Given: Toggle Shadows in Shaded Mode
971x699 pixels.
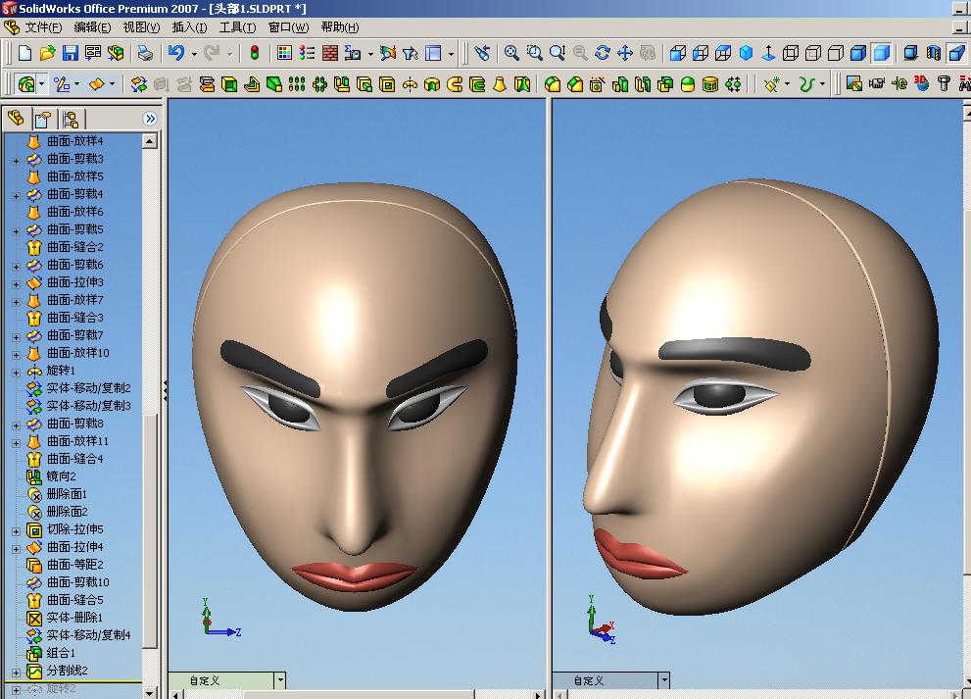Looking at the screenshot, I should pyautogui.click(x=910, y=53).
